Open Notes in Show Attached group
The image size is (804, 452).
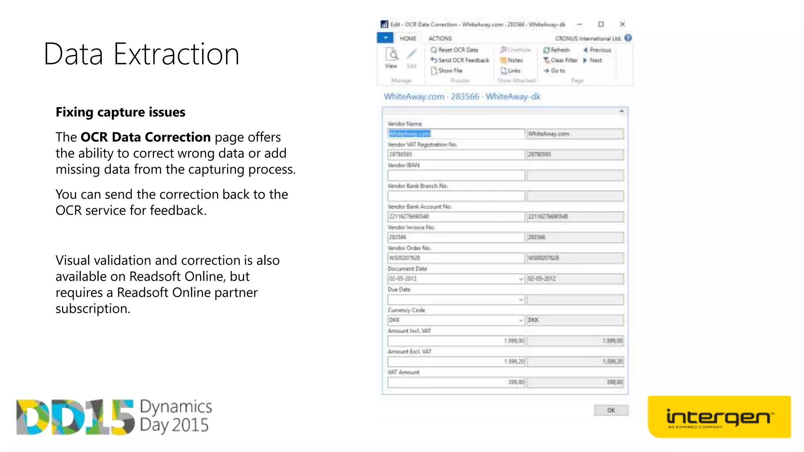click(512, 60)
